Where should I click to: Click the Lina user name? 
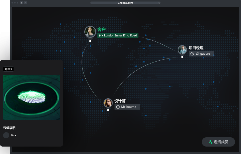point(13,135)
